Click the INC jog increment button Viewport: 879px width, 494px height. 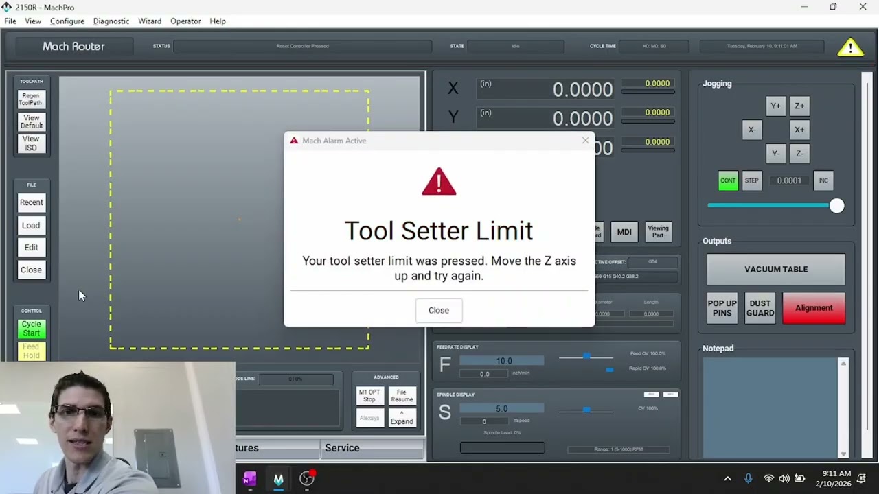(x=823, y=180)
